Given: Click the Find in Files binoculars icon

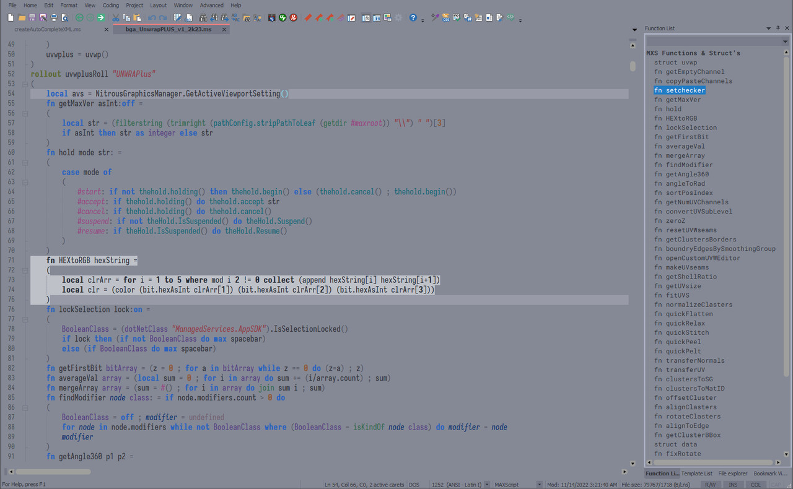Looking at the screenshot, I should pyautogui.click(x=246, y=18).
